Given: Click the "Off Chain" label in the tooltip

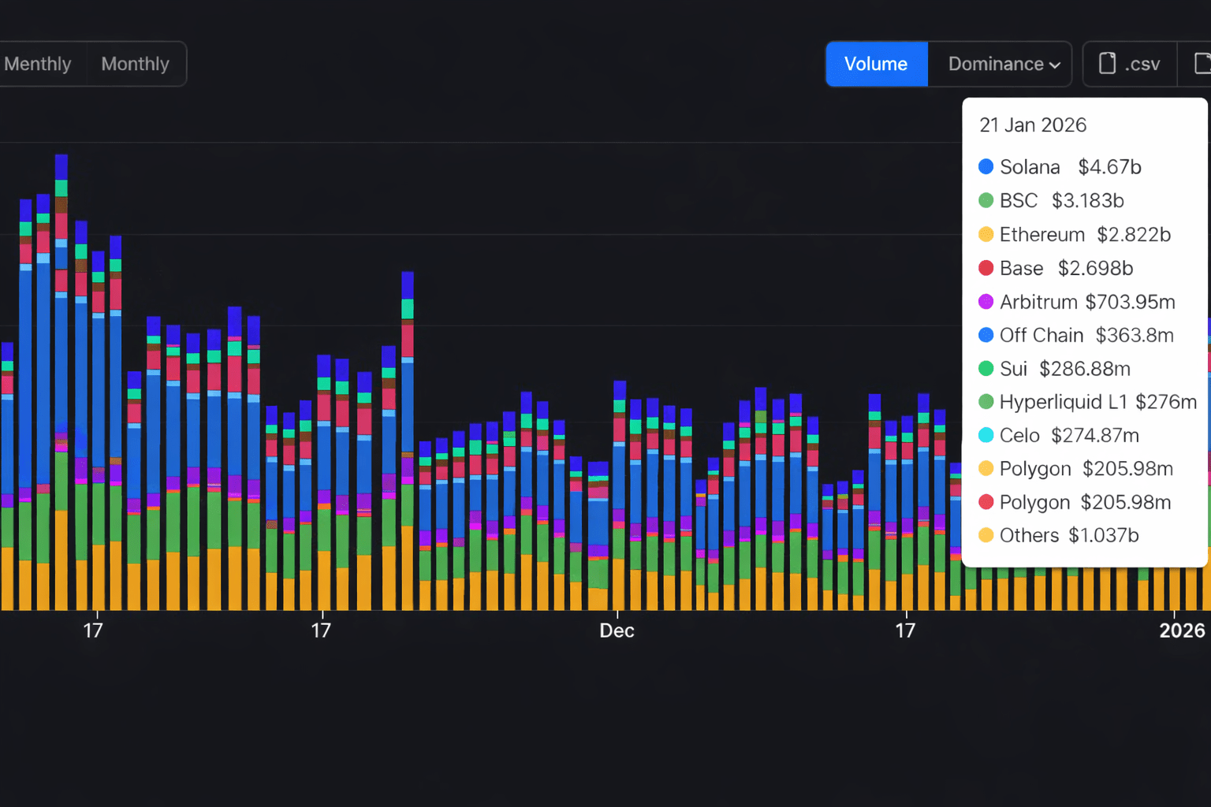Looking at the screenshot, I should coord(1041,335).
